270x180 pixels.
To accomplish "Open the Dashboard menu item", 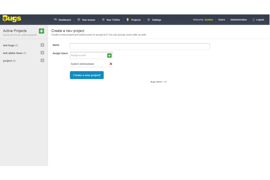I will click(63, 20).
